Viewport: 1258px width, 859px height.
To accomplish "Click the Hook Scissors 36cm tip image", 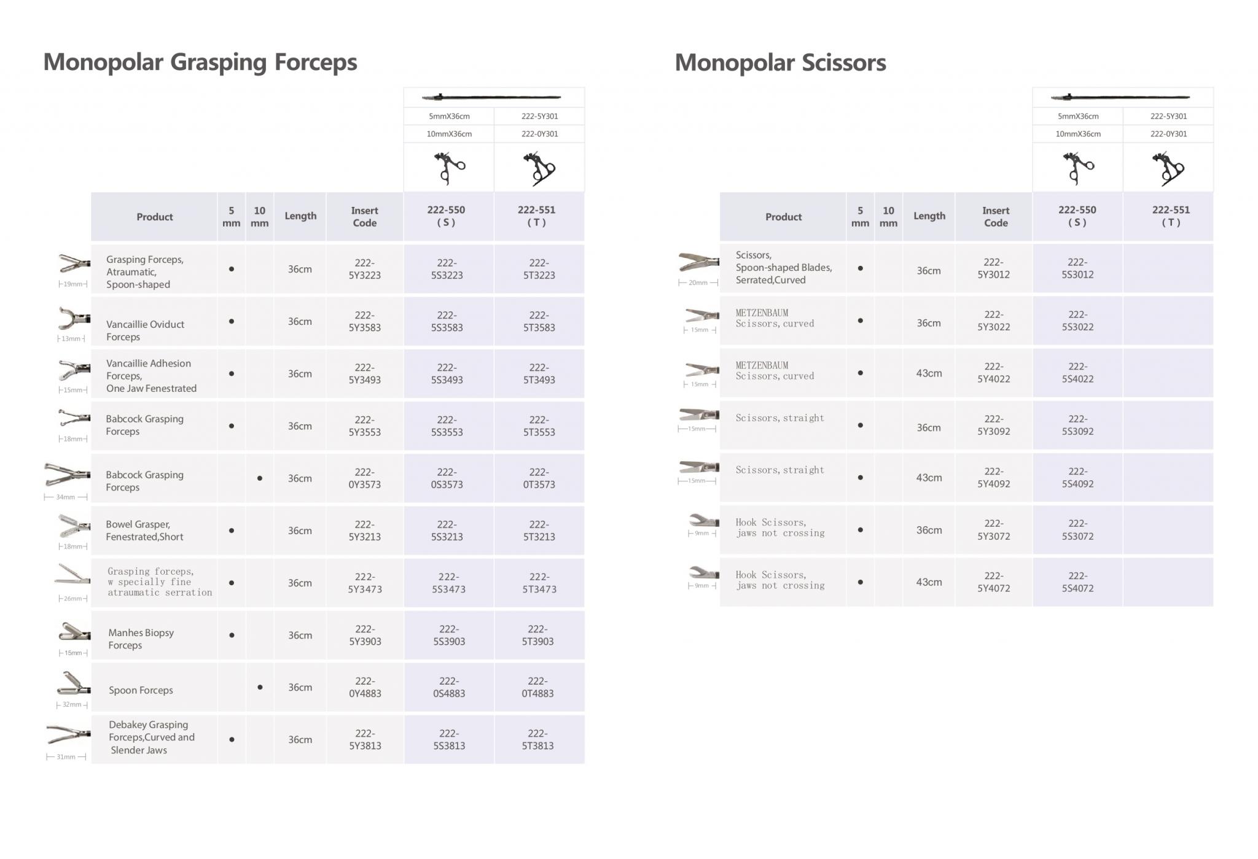I will click(704, 521).
